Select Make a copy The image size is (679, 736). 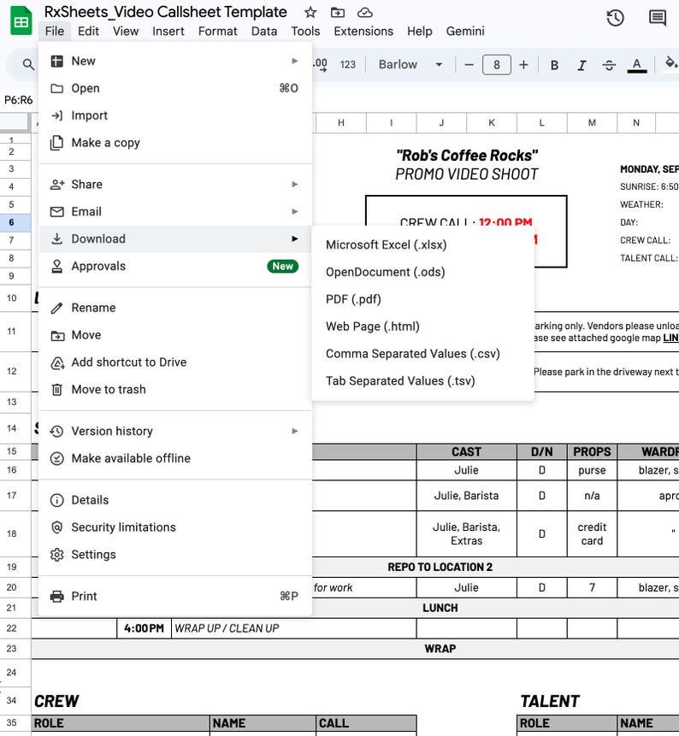click(x=175, y=143)
